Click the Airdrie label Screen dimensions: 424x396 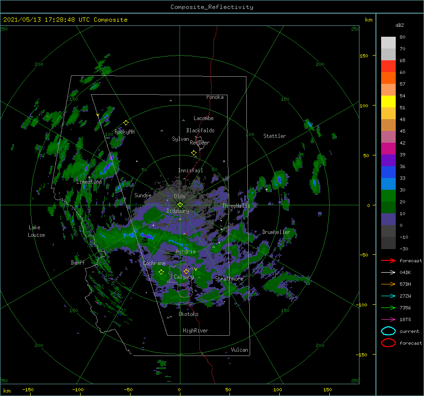(x=186, y=251)
